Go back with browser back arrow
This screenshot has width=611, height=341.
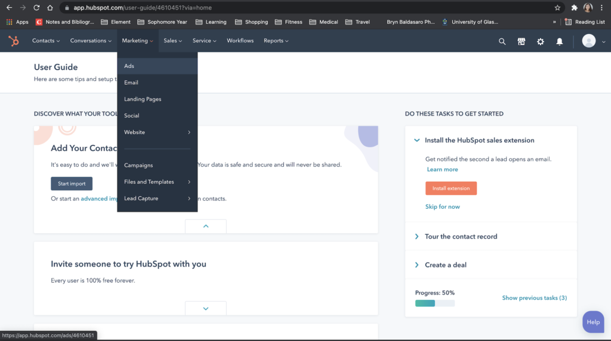10,7
